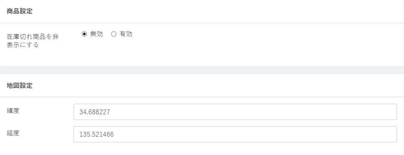Click the text 表示にする in stock label
The height and width of the screenshot is (155, 404).
(x=23, y=45)
